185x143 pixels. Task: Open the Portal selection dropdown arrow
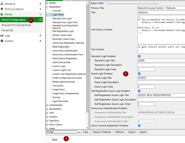pos(79,132)
